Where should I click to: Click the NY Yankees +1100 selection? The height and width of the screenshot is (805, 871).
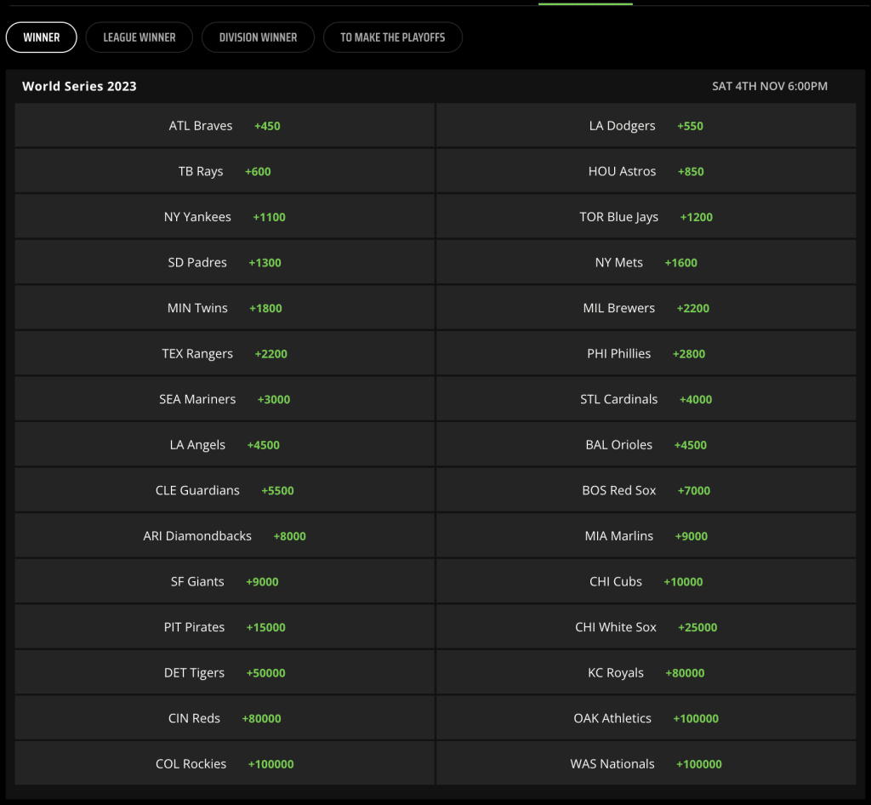pos(225,217)
